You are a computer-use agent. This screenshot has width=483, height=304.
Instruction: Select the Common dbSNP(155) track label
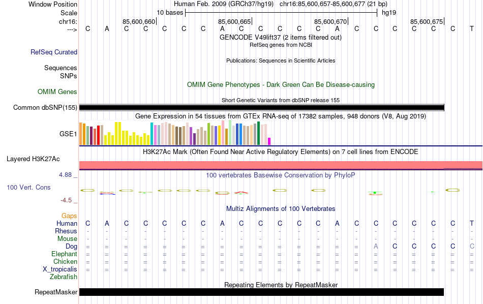45,107
